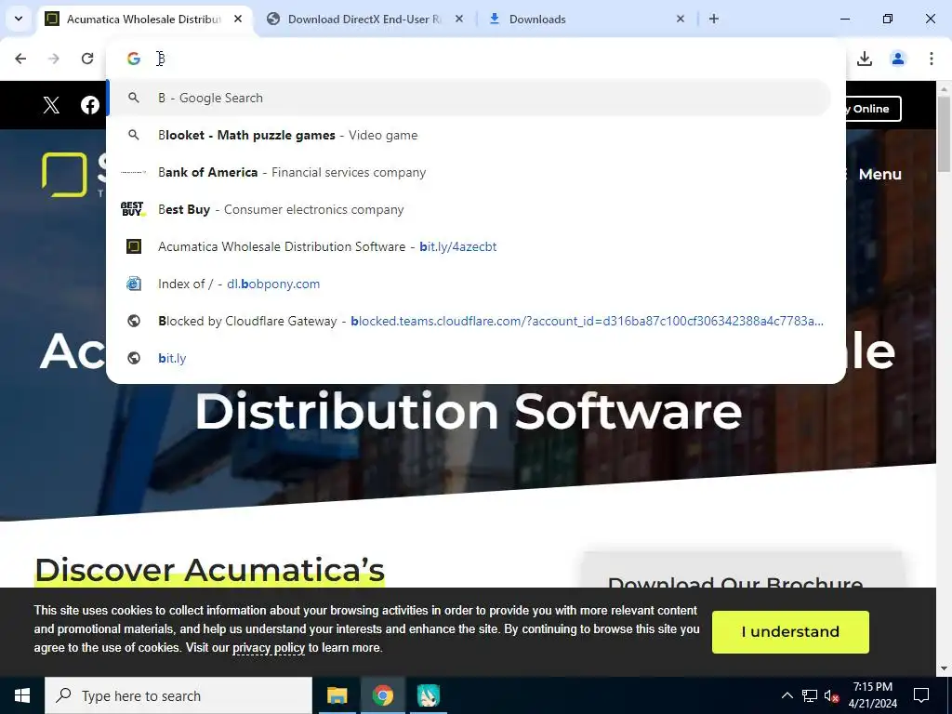Open the tab search chevron
Image resolution: width=952 pixels, height=714 pixels.
click(x=19, y=19)
